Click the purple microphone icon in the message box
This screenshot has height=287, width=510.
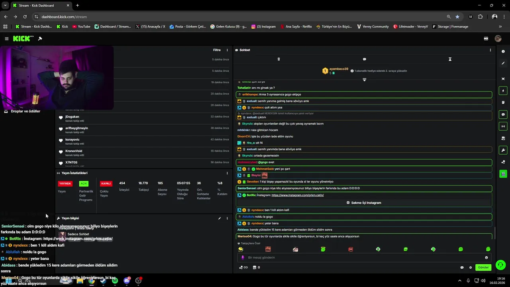[243, 258]
